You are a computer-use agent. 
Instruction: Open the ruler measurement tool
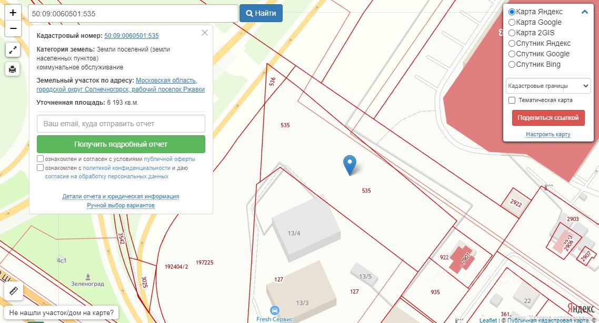[x=14, y=291]
